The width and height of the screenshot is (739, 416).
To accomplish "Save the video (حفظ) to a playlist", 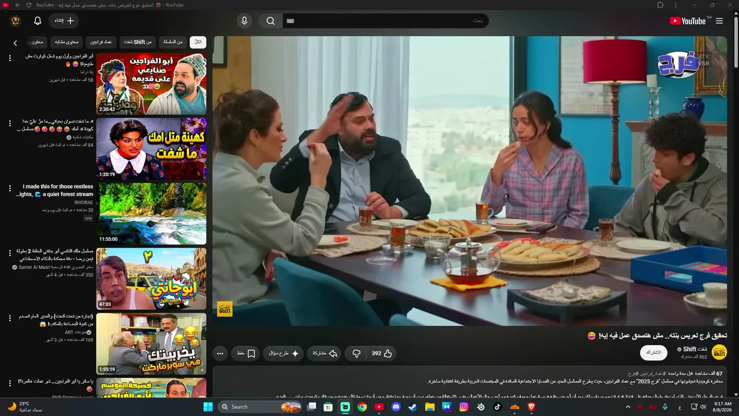I will (x=246, y=353).
